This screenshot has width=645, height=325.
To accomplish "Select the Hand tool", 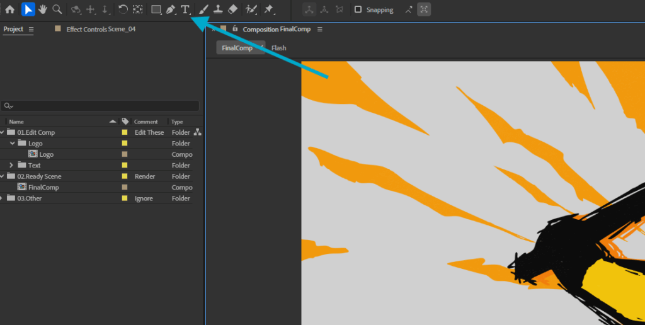I will [x=43, y=9].
